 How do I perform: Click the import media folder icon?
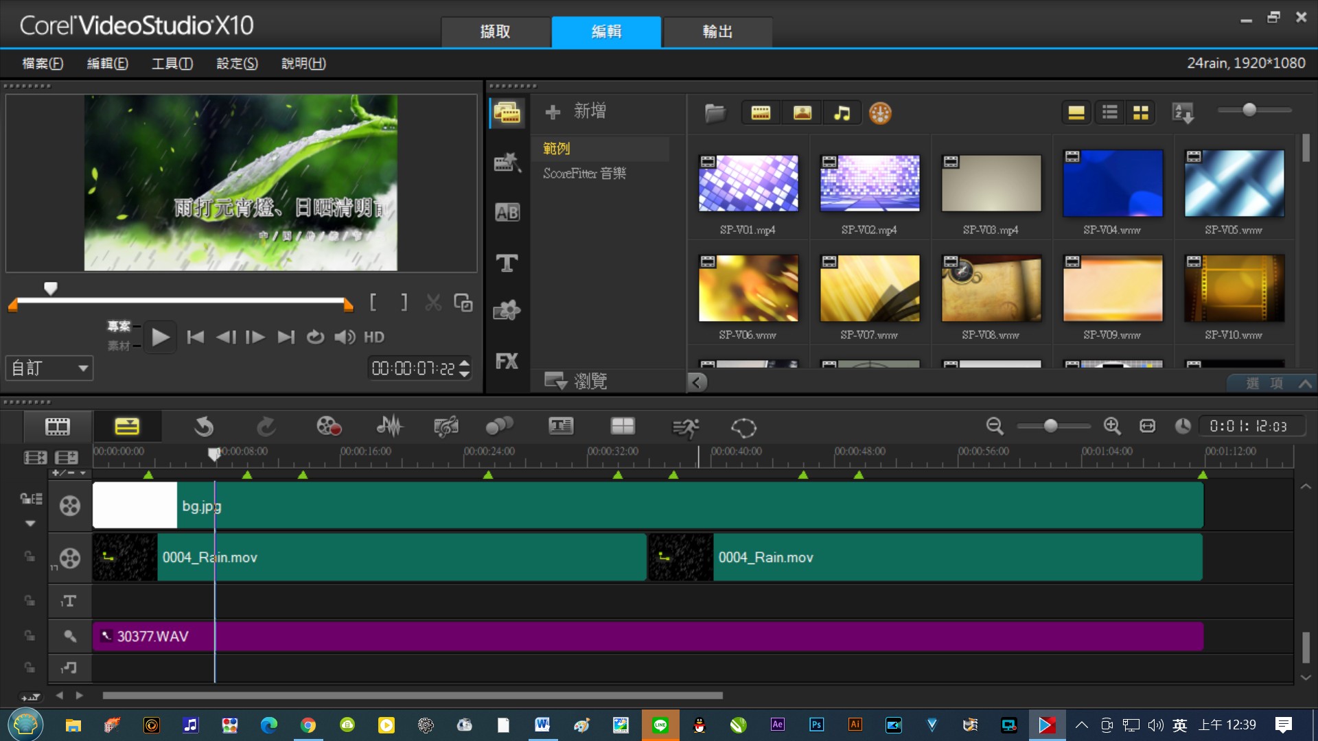[715, 113]
